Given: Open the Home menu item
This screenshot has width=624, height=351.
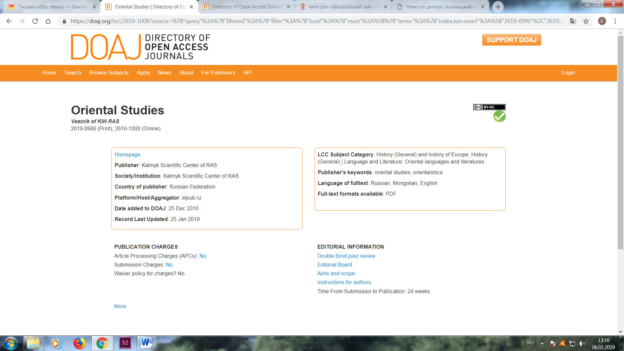Looking at the screenshot, I should coord(49,72).
